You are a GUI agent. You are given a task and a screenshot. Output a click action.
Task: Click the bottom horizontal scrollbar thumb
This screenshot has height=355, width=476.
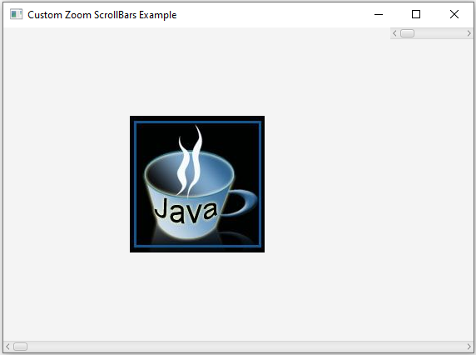[20, 347]
